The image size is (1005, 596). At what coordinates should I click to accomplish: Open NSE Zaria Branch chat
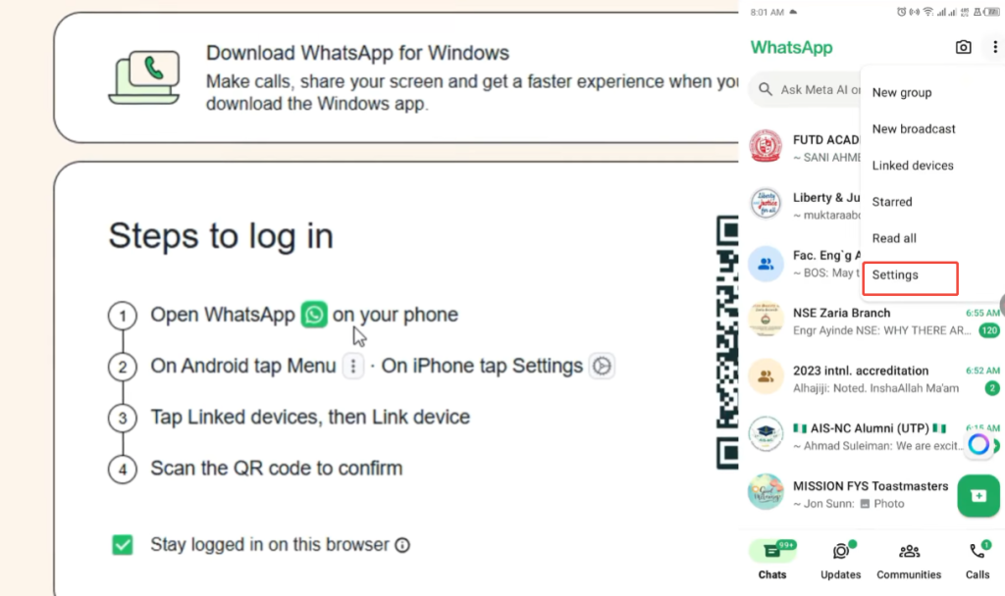click(873, 322)
